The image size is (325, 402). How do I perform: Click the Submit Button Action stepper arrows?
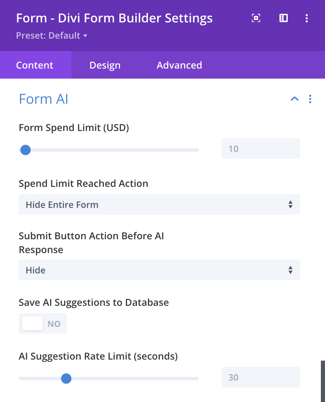(x=290, y=270)
